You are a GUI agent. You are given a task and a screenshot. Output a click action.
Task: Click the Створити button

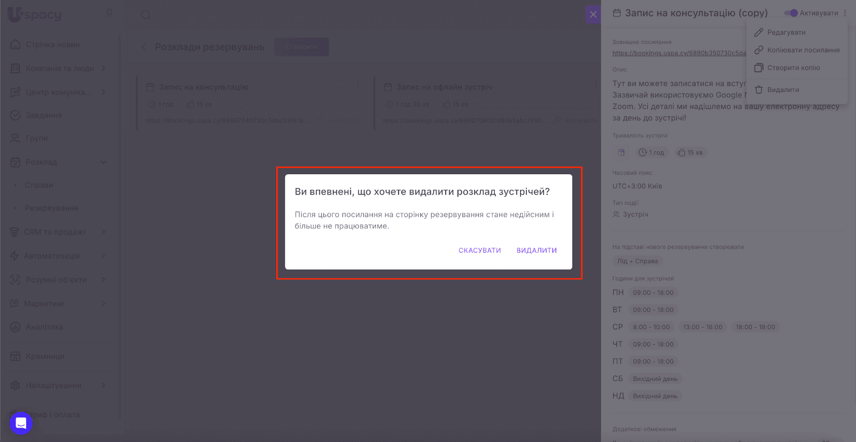pyautogui.click(x=302, y=47)
